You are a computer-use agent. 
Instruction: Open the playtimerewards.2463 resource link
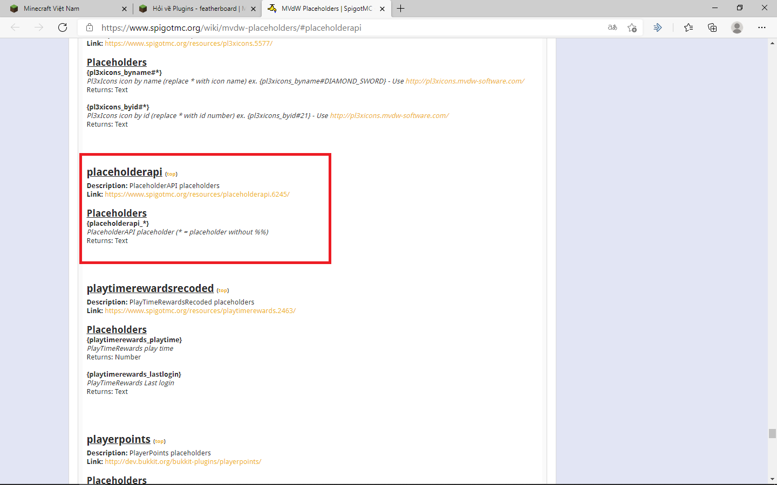pos(200,311)
